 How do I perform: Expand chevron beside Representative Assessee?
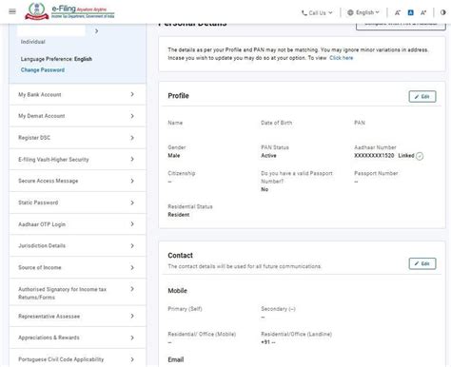coord(132,316)
